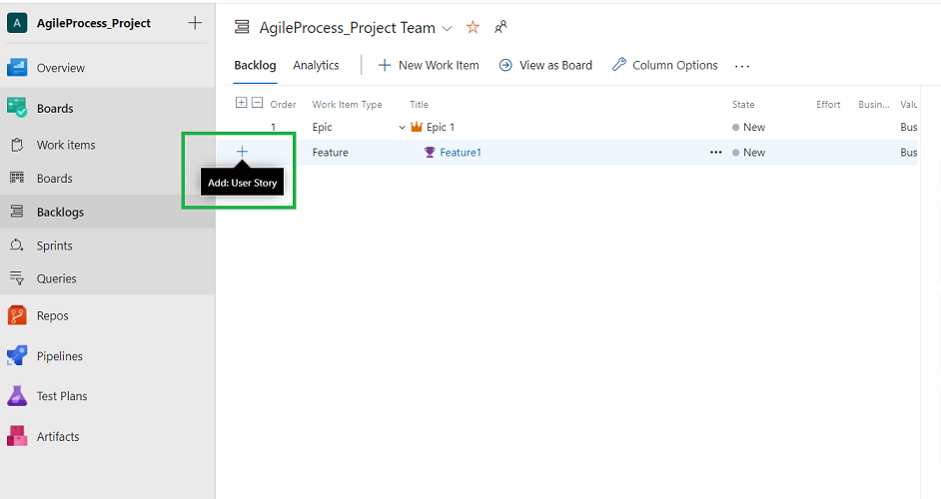The width and height of the screenshot is (941, 499).
Task: Click New Work Item button
Action: pos(429,65)
